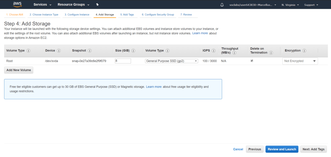Click the pin shortcut icon in navbar
This screenshot has width=331, height=157.
click(97, 5)
